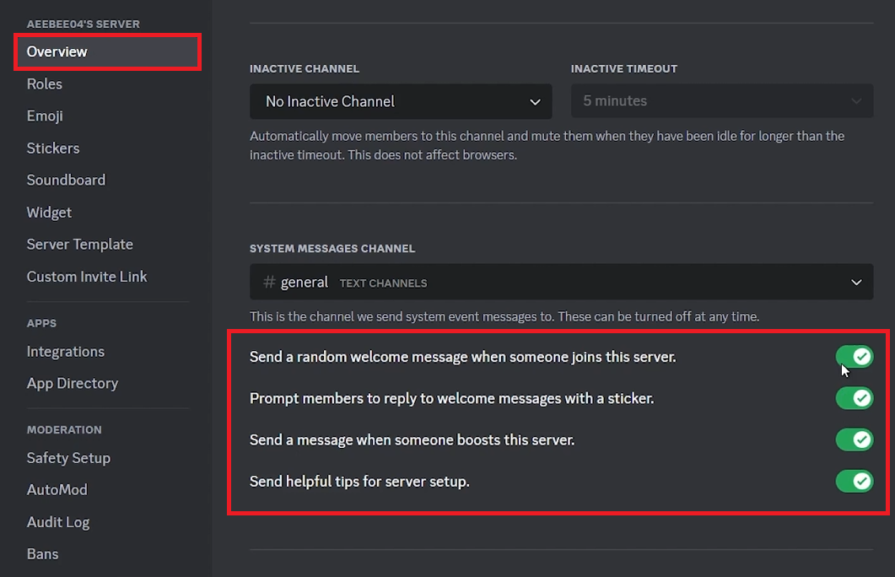This screenshot has height=577, width=895.
Task: Open the Soundboard settings
Action: (66, 180)
